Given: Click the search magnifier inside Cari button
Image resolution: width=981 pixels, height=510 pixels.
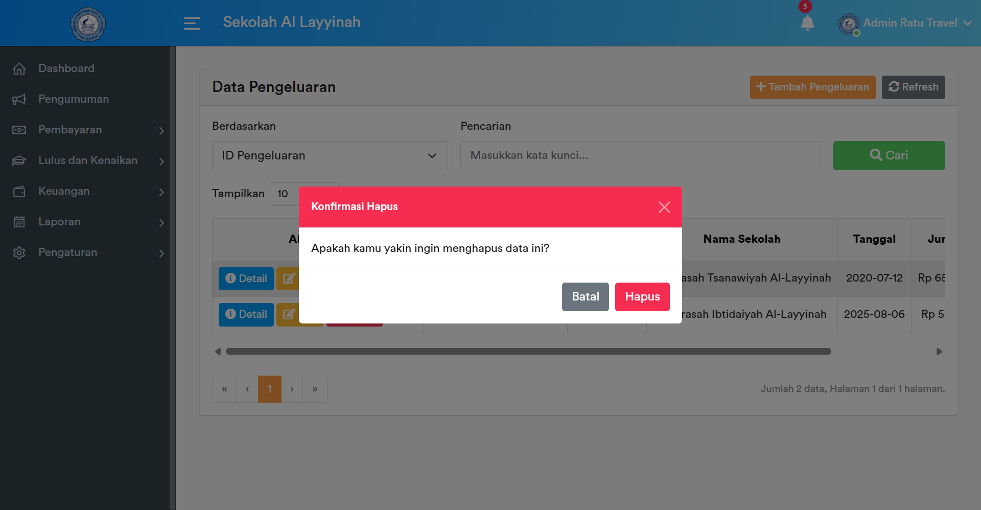Looking at the screenshot, I should tap(875, 155).
